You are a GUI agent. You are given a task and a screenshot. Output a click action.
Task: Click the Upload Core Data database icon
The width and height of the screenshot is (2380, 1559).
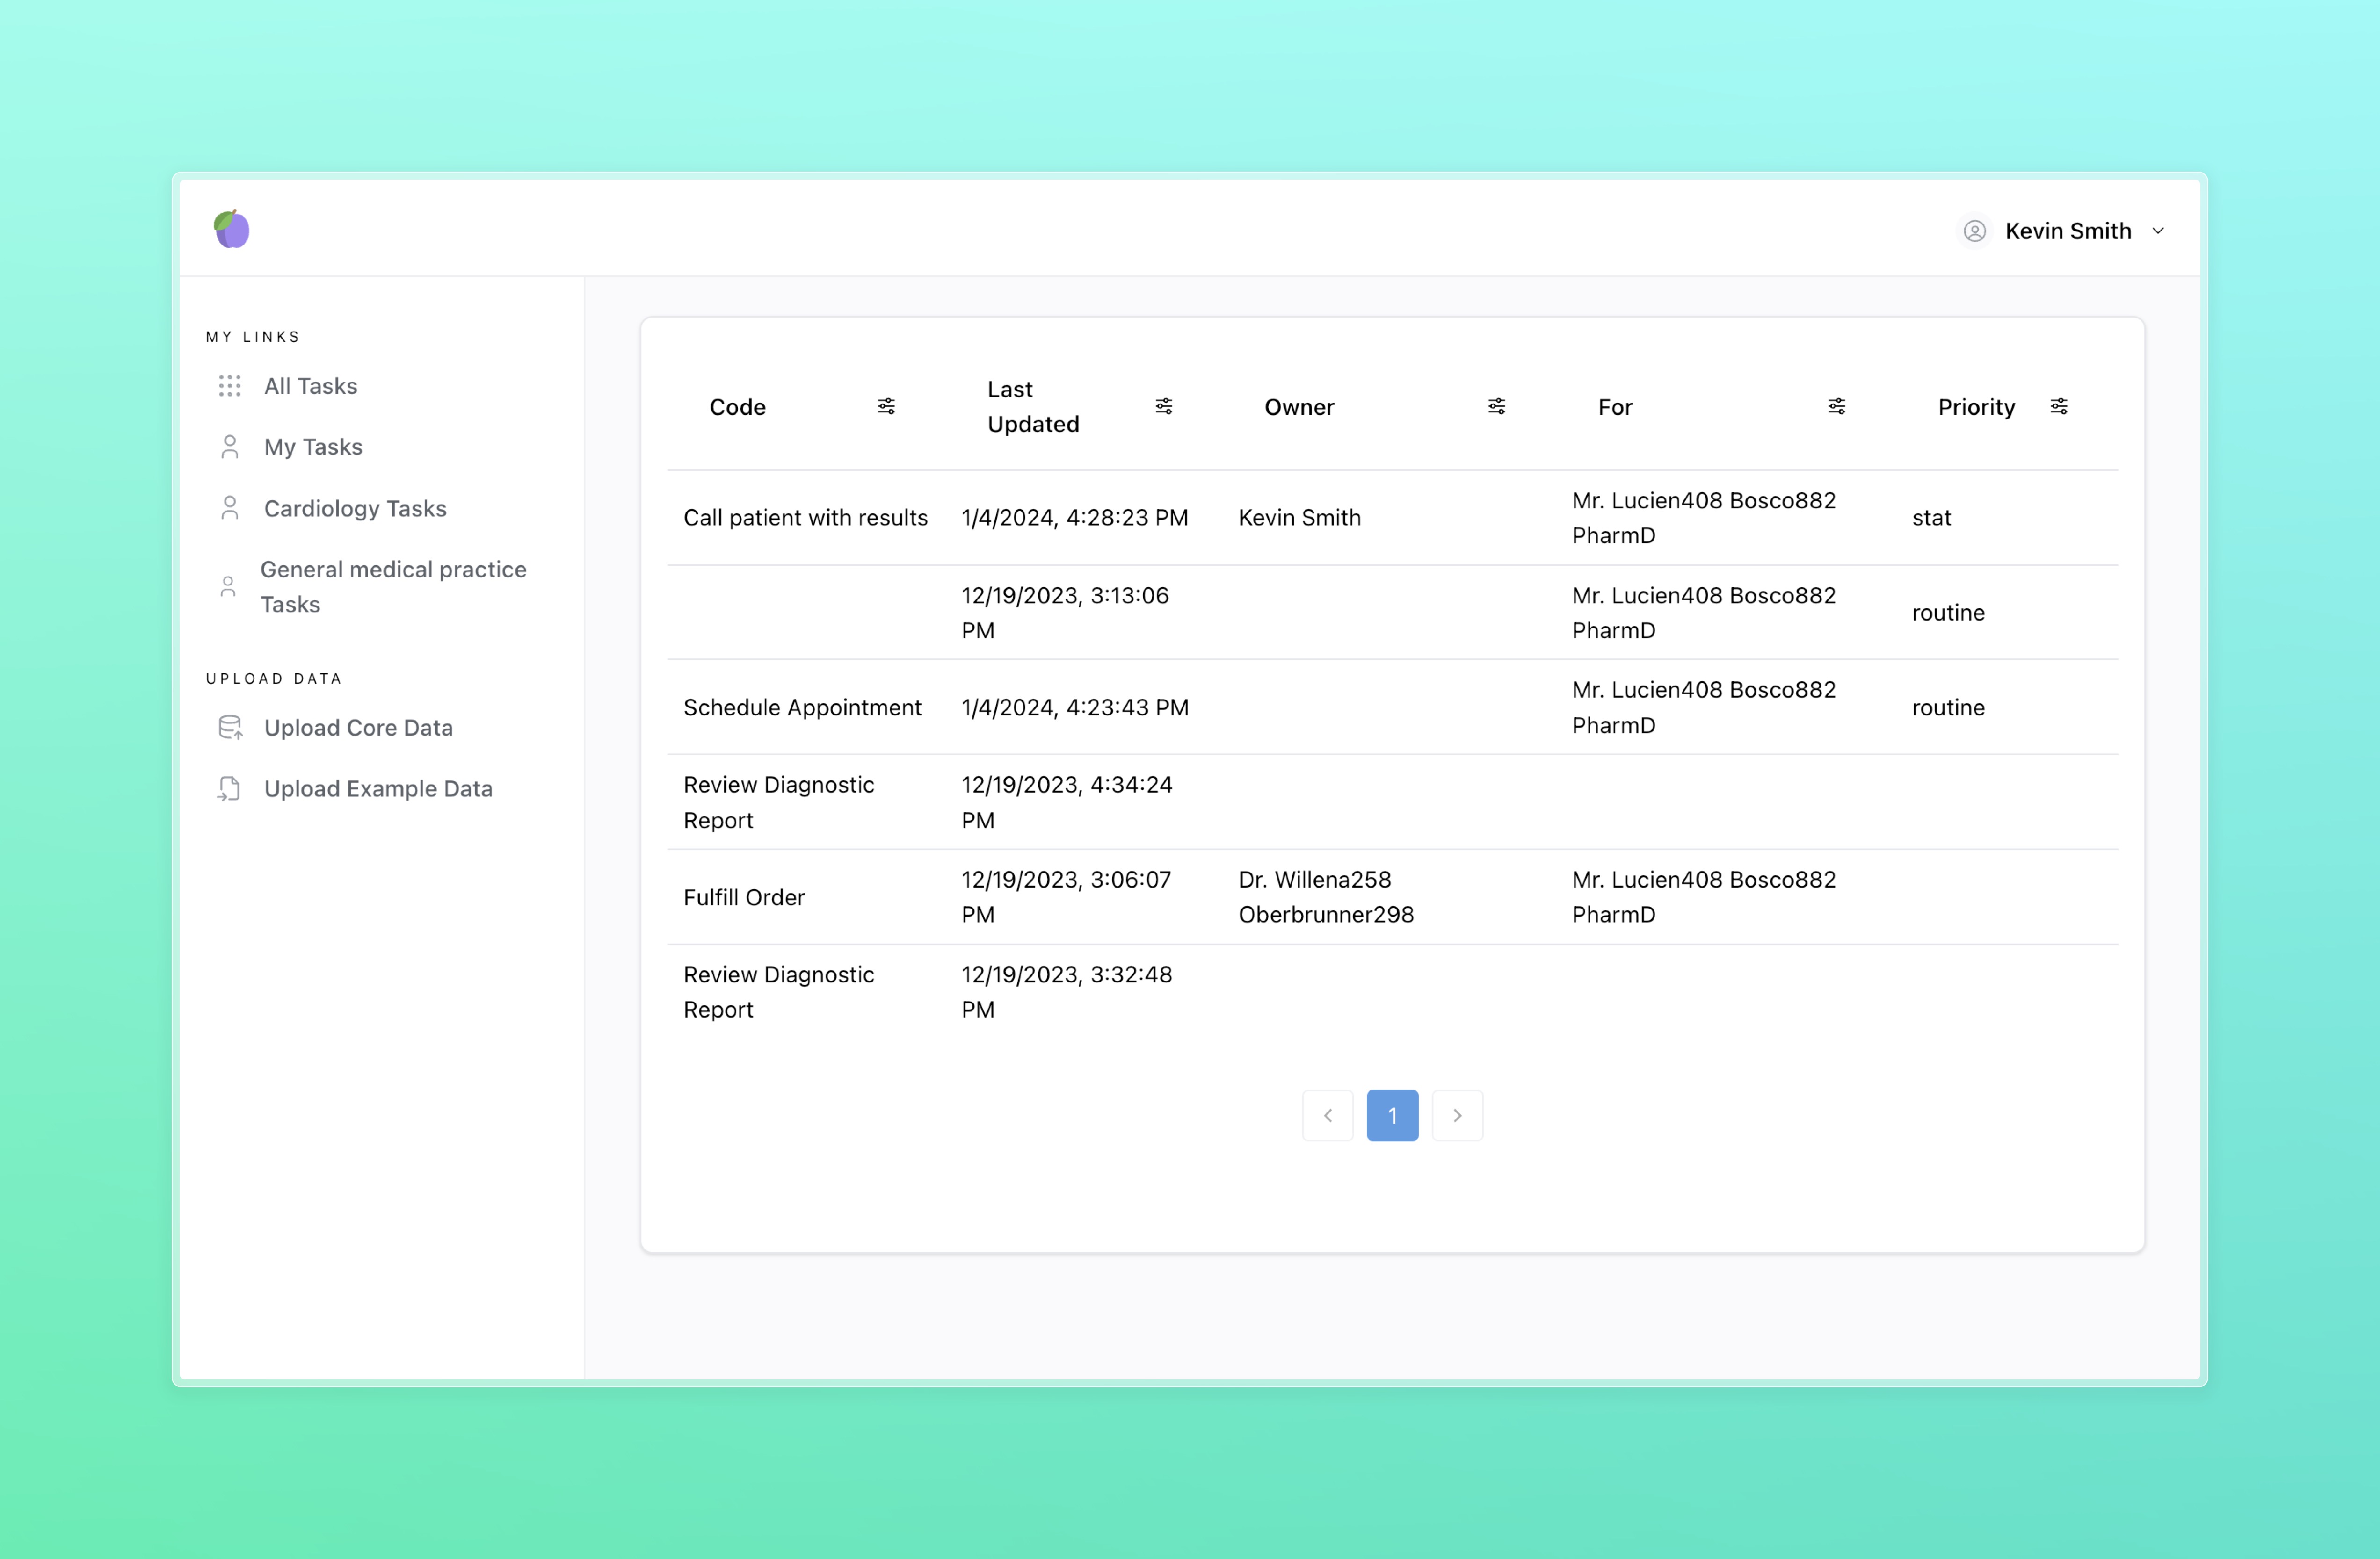click(230, 728)
